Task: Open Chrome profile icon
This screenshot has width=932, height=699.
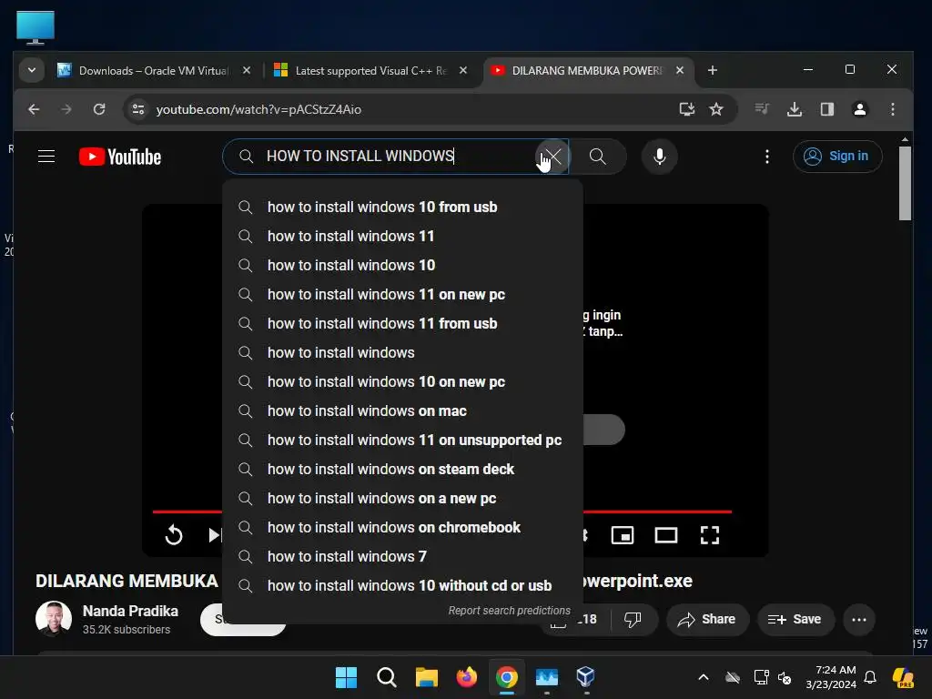Action: coord(859,109)
